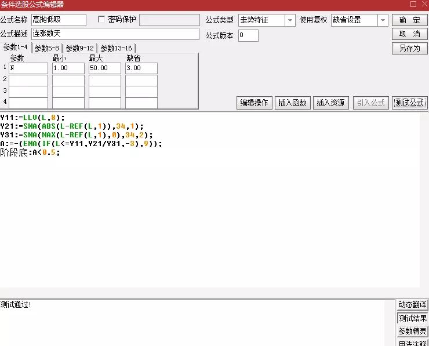Open the 使用复权 dropdown arrow

click(383, 20)
